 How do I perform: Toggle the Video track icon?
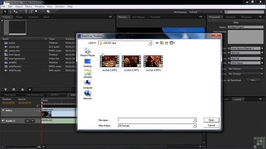tap(3, 111)
